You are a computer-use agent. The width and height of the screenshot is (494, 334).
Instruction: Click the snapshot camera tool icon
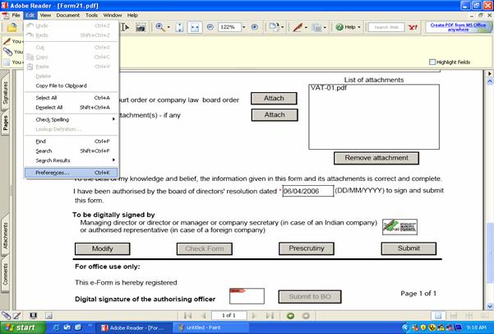(x=141, y=27)
